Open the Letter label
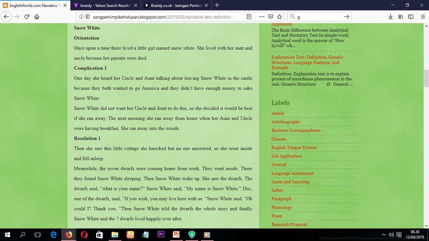The image size is (429, 241). [277, 190]
